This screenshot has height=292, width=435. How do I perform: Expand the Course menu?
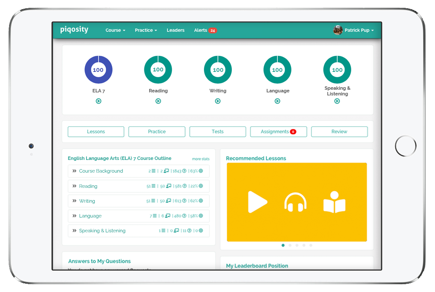[x=115, y=30]
